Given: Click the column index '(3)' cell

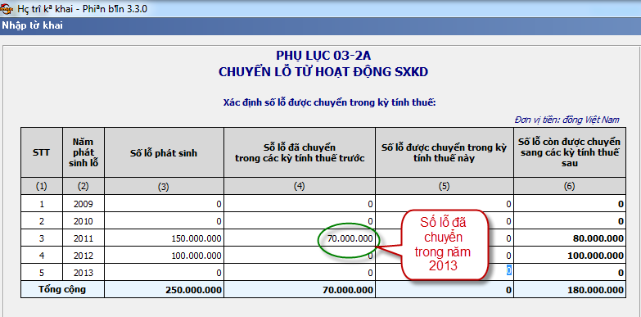Looking at the screenshot, I should coord(164,187).
